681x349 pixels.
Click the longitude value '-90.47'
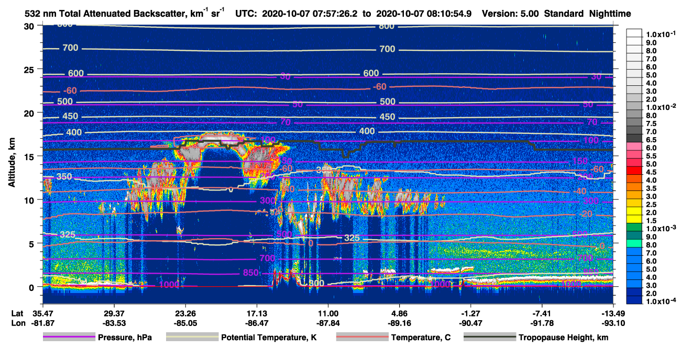470,323
